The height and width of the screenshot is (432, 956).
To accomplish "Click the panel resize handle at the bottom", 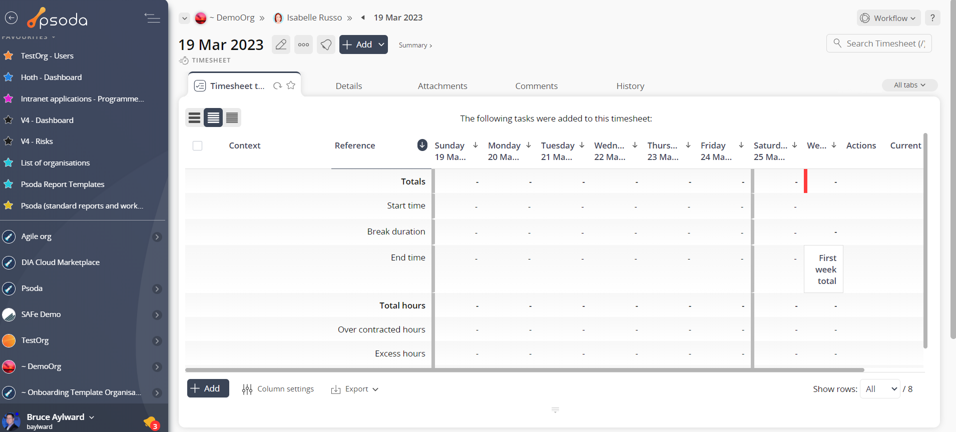I will [555, 410].
